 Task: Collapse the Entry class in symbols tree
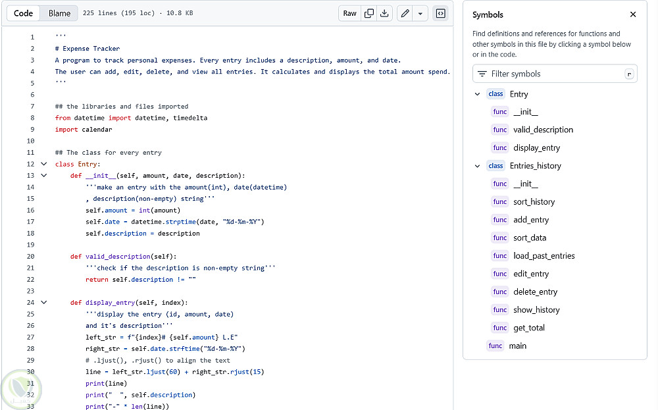pos(478,94)
